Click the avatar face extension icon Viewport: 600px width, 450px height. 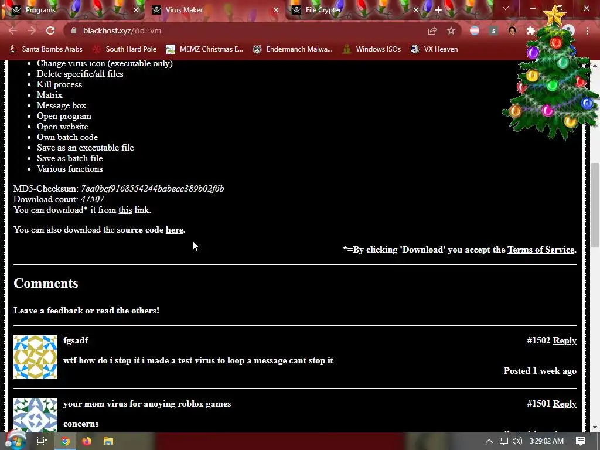[x=512, y=30]
